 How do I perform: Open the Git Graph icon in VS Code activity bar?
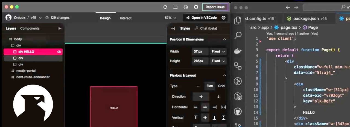point(238,81)
